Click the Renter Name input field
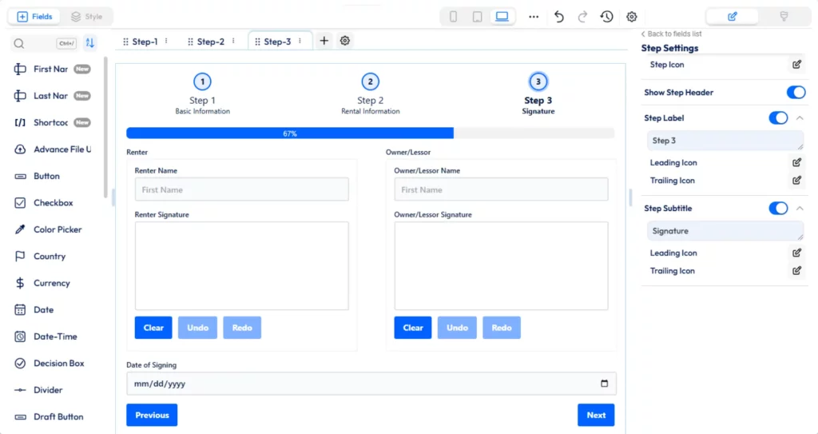The height and width of the screenshot is (434, 818). [x=241, y=189]
